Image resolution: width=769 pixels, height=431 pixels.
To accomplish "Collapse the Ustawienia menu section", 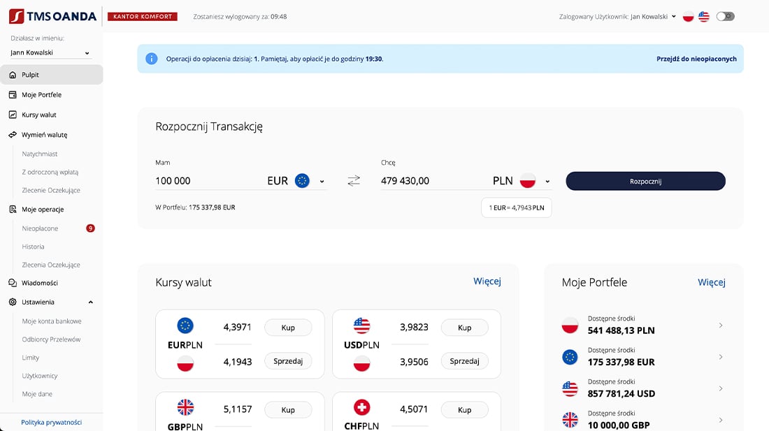I will click(x=90, y=302).
